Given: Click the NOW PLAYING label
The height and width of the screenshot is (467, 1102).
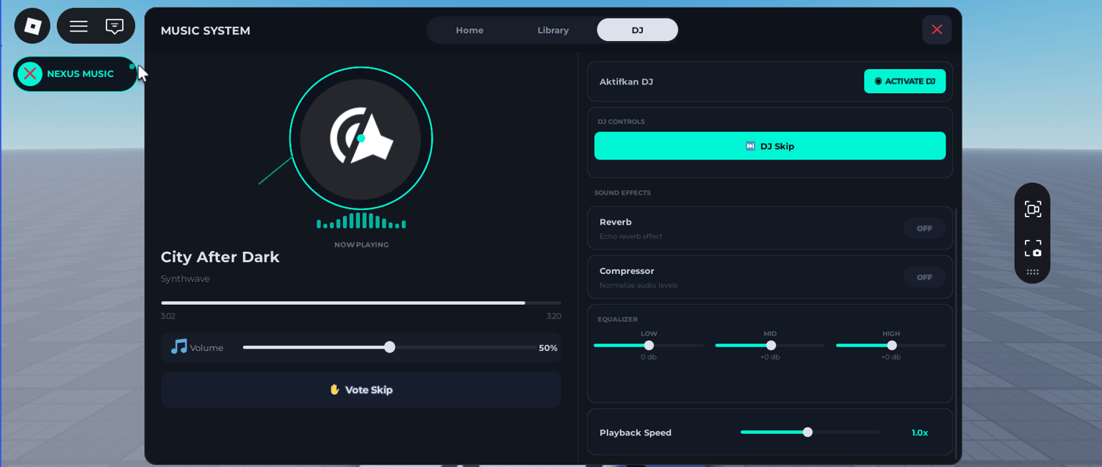Looking at the screenshot, I should (x=361, y=245).
